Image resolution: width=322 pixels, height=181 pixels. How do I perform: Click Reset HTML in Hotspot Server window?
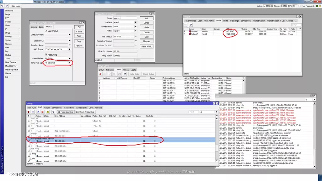(147, 47)
